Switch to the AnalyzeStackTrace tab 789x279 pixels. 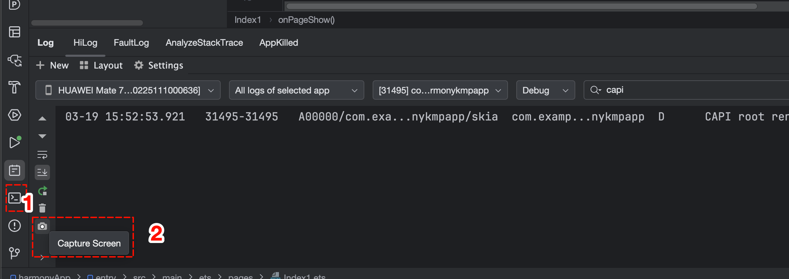coord(204,43)
